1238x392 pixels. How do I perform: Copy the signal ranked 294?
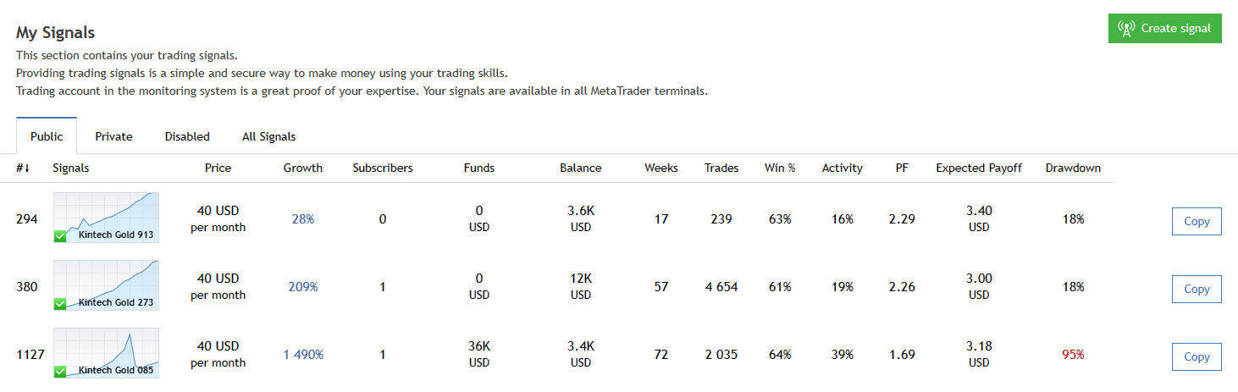1196,221
